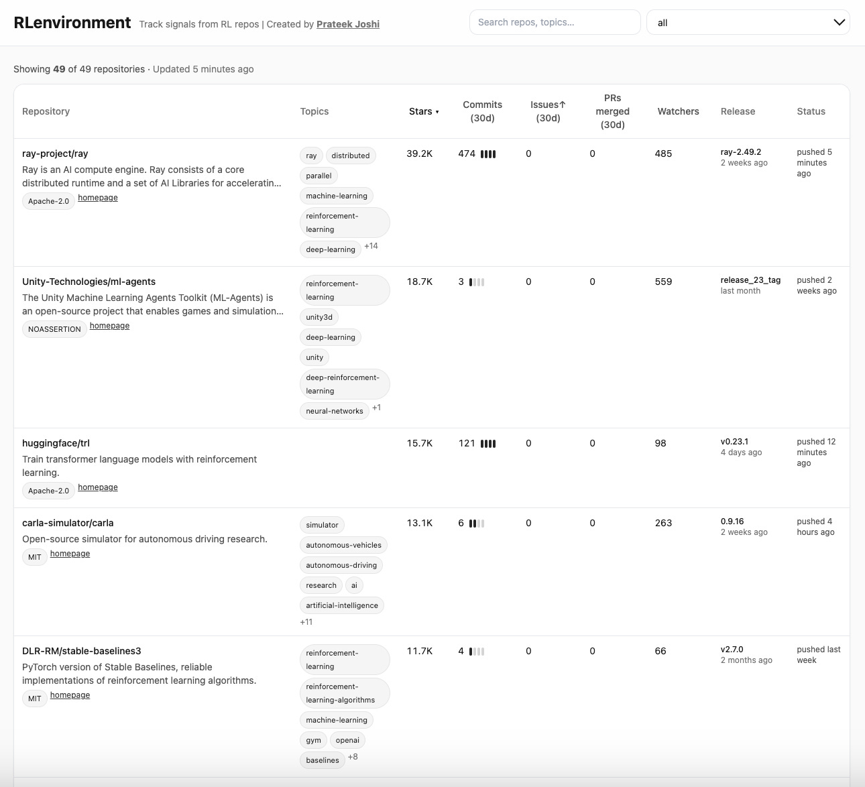Click release v0.23.1 text

[734, 442]
